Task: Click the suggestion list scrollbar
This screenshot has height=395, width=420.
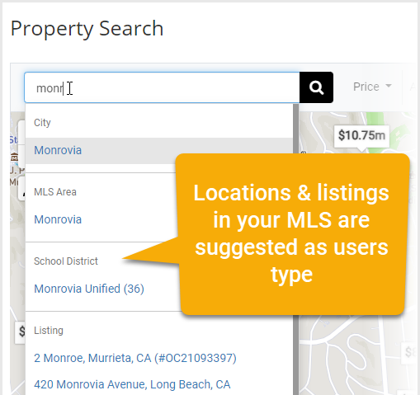Action: click(x=295, y=249)
